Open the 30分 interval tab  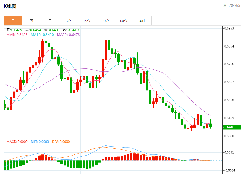[105, 21]
